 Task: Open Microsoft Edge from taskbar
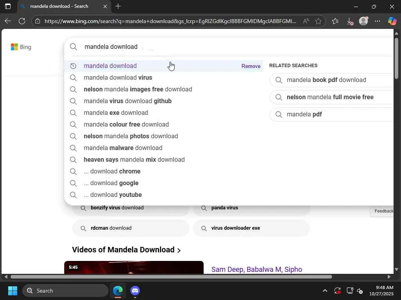(118, 291)
